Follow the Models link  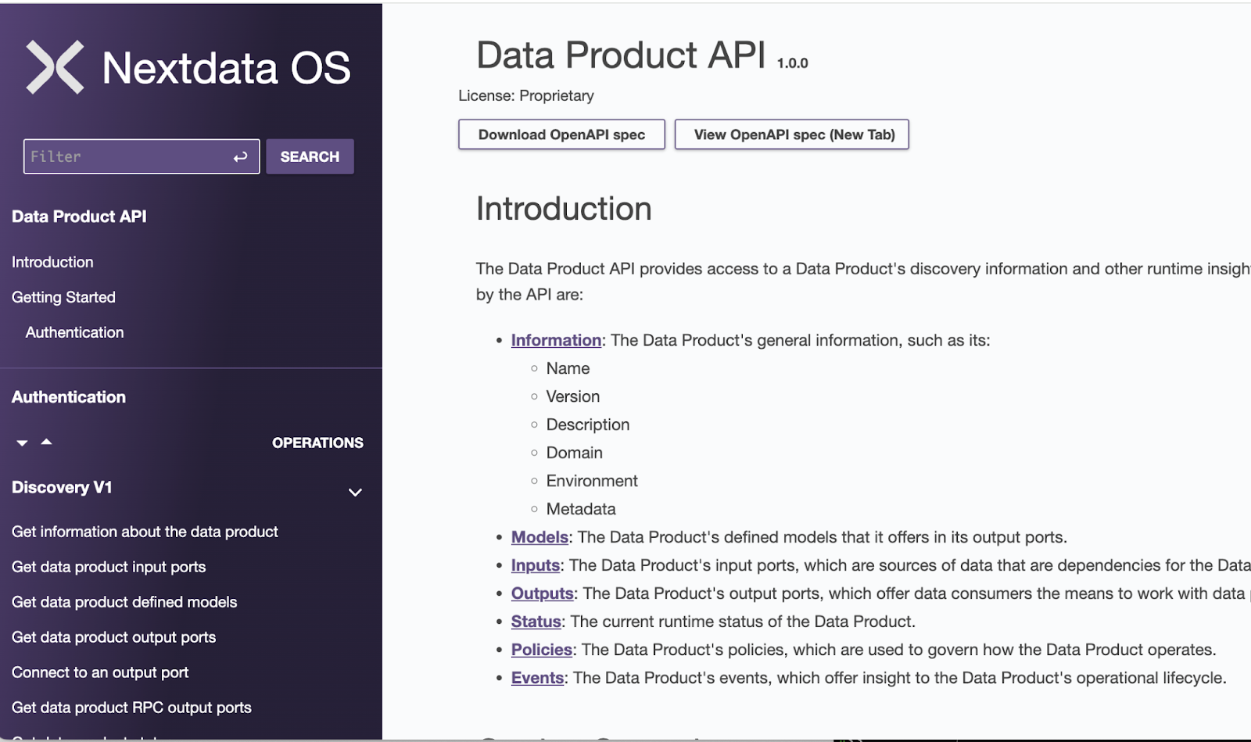click(539, 537)
